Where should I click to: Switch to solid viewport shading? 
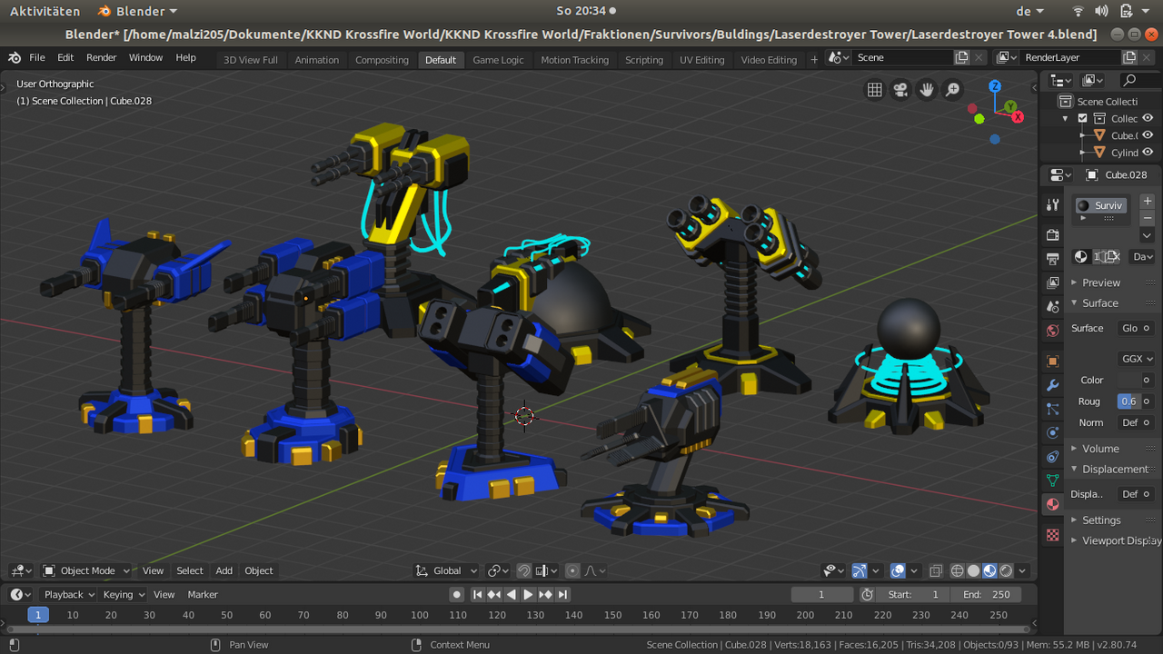click(973, 570)
